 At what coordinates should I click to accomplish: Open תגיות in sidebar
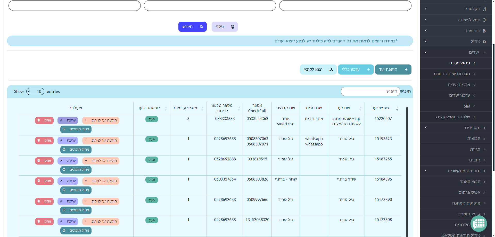click(456, 149)
